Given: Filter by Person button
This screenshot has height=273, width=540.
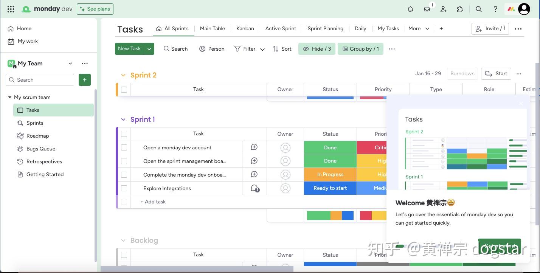Looking at the screenshot, I should (x=212, y=49).
